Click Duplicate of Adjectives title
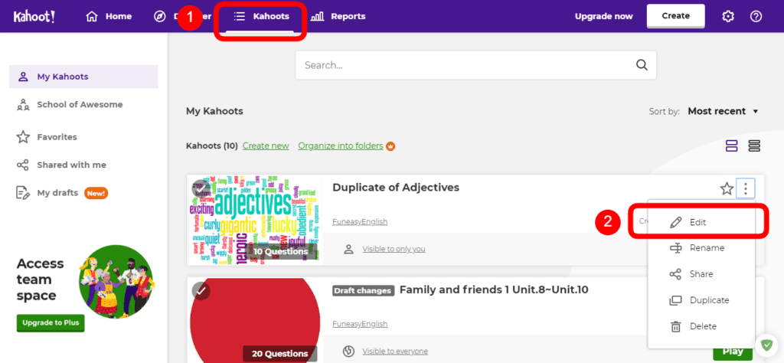Image resolution: width=784 pixels, height=363 pixels. point(396,188)
